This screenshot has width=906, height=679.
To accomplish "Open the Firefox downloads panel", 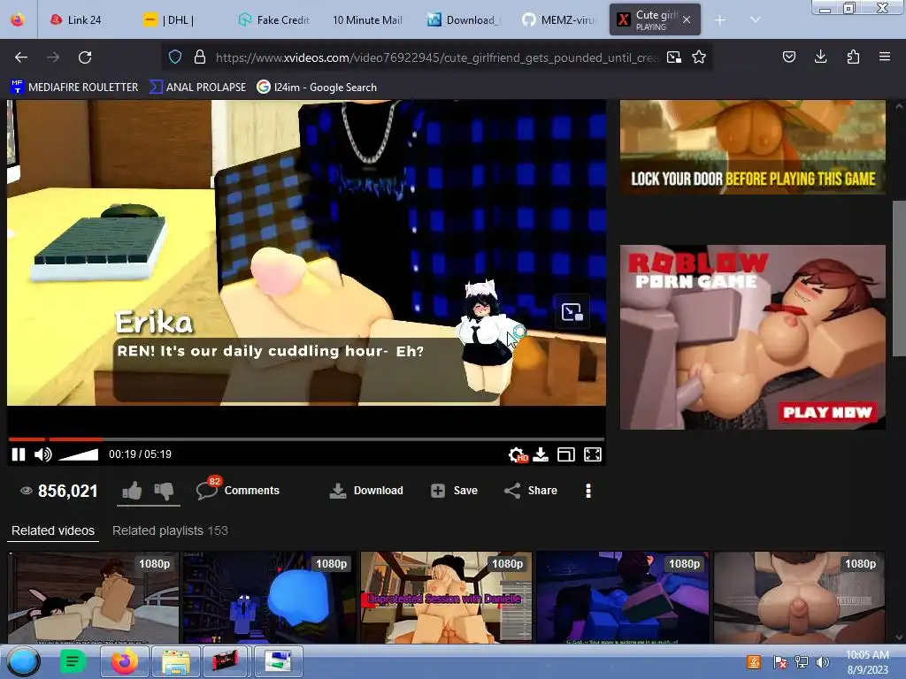I will click(x=820, y=57).
